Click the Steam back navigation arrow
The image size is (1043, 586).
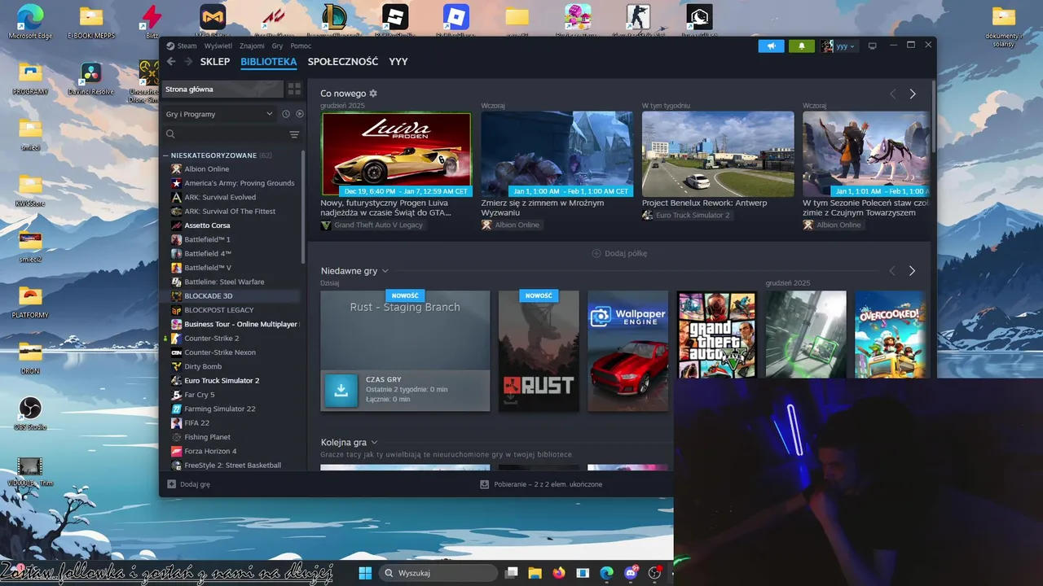(171, 62)
